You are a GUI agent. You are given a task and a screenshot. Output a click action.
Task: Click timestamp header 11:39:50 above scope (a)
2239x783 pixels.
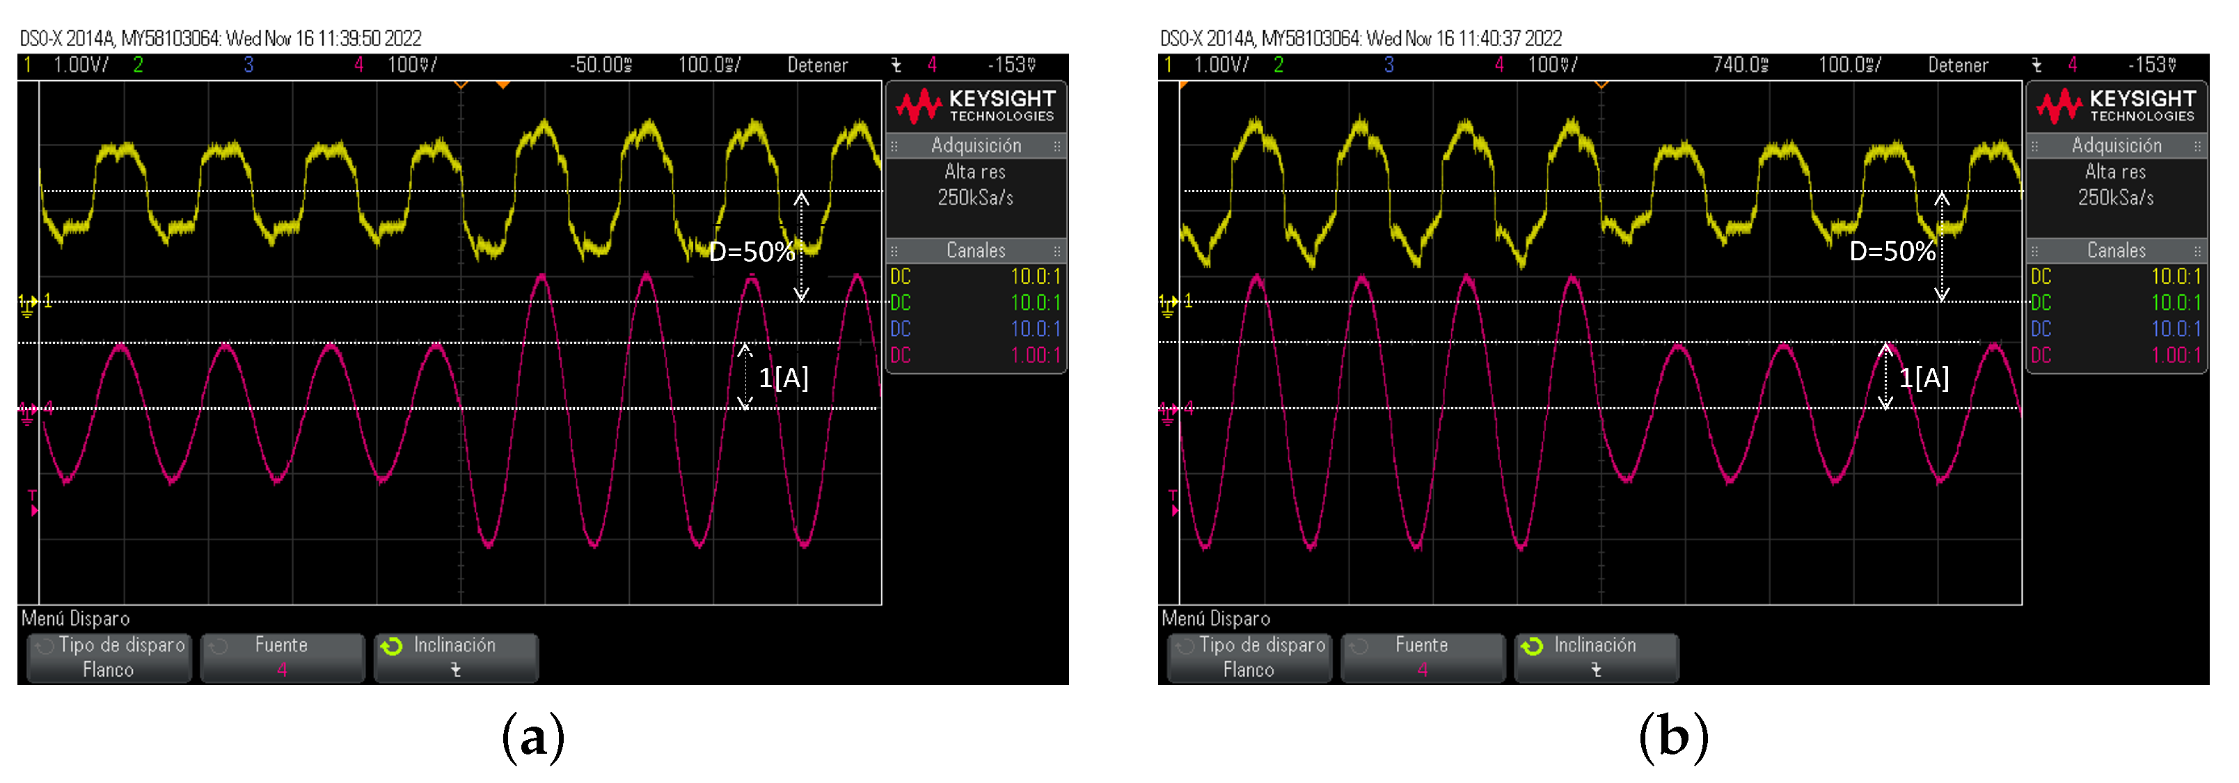(221, 38)
